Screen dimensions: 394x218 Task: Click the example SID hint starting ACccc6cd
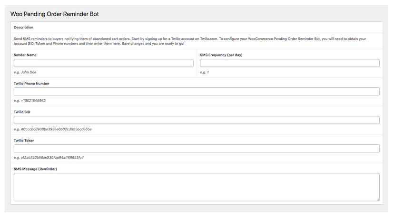(53, 129)
